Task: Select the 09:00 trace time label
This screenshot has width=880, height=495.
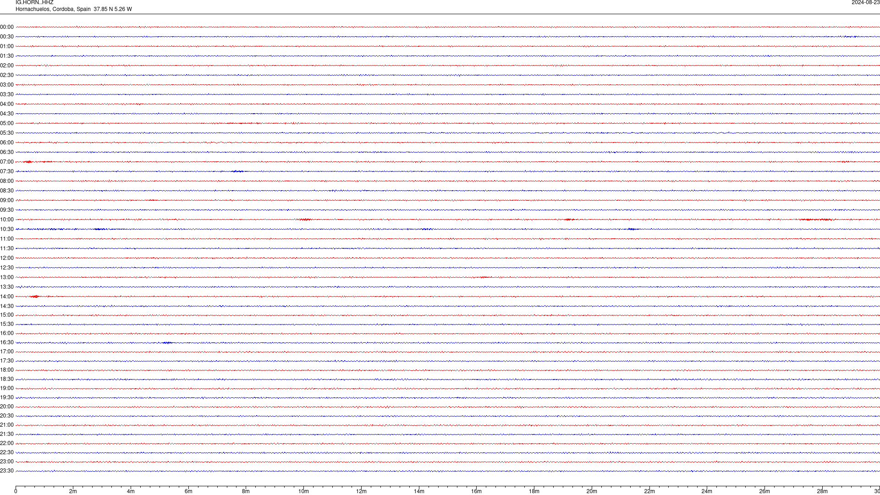Action: (7, 200)
